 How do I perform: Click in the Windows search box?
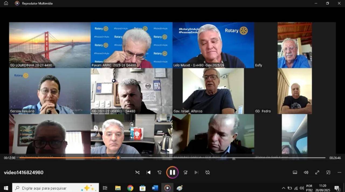(x=54, y=188)
